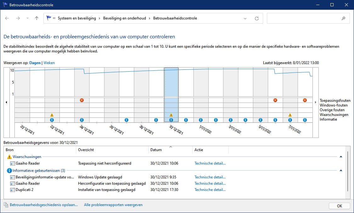This screenshot has width=354, height=213.
Task: Click the information icon on 27/12/2021
Action: pyautogui.click(x=126, y=120)
